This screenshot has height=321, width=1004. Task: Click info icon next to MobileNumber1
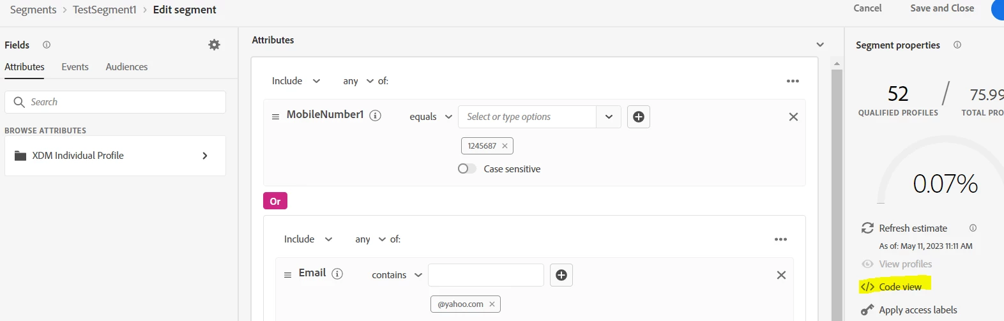[376, 116]
